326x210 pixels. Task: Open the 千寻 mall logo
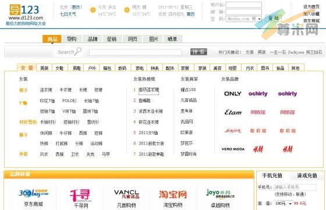point(80,195)
